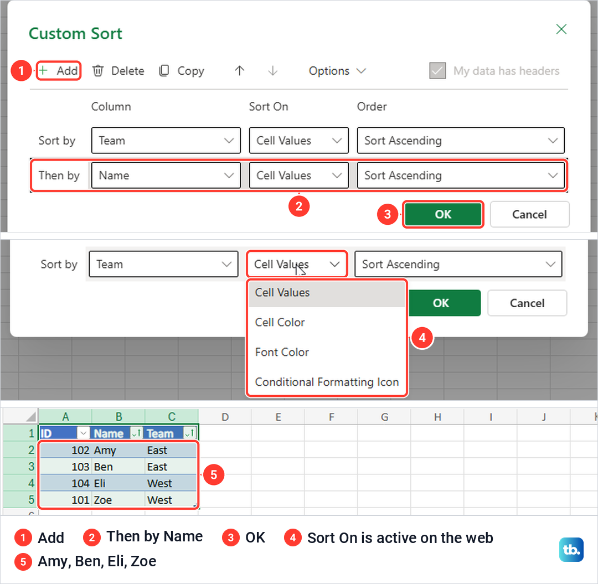
Task: Click OK in the upper dialog
Action: pyautogui.click(x=443, y=214)
